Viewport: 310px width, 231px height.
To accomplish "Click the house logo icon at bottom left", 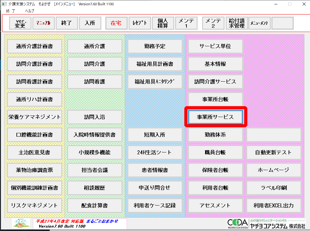I will [21, 224].
